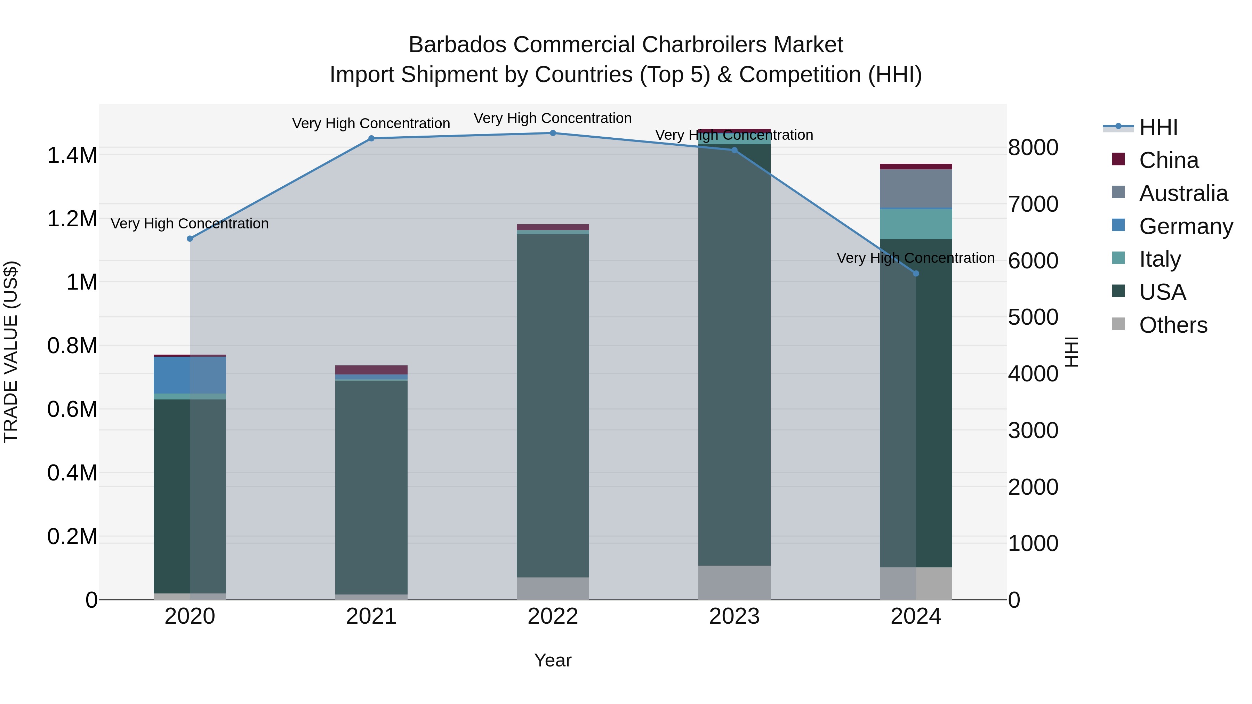Click the China bar segment for 2021
This screenshot has height=704, width=1252.
click(371, 370)
